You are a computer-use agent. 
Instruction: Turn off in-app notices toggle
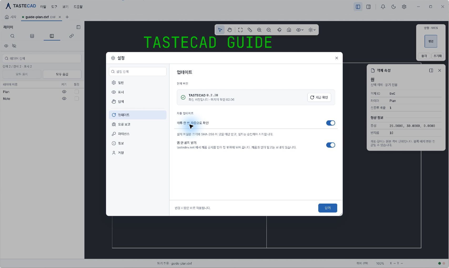331,145
